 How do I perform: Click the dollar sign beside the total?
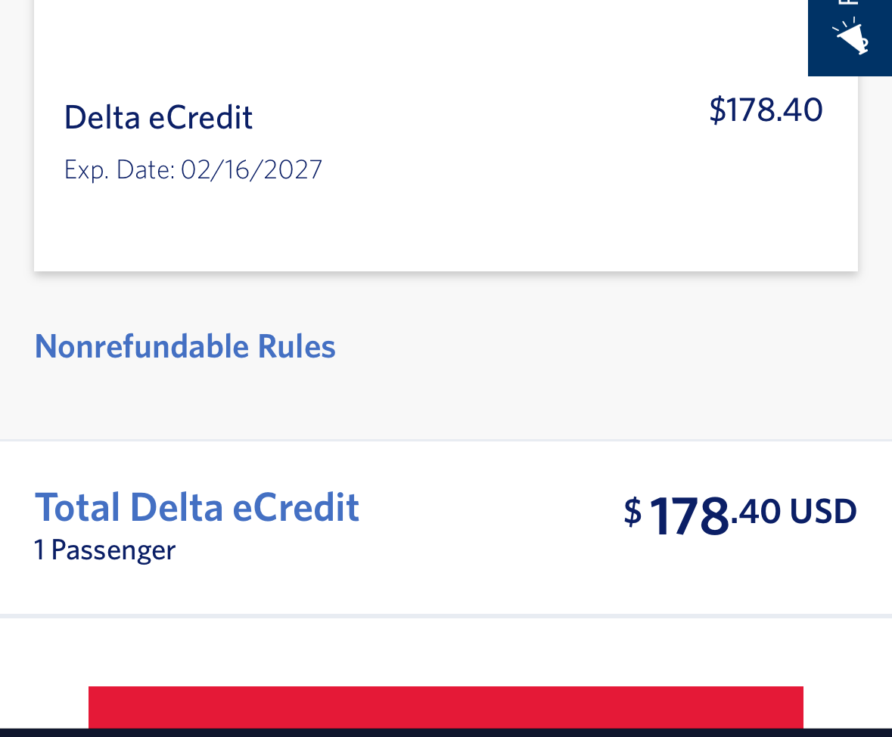point(632,512)
